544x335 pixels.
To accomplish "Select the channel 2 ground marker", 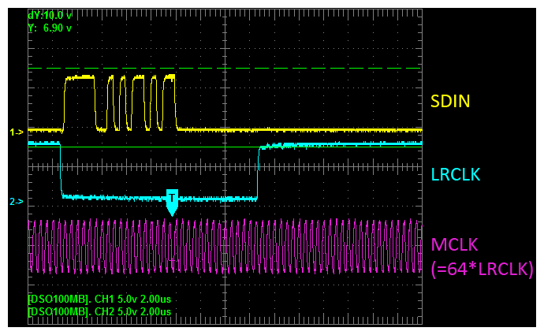I will (x=17, y=202).
